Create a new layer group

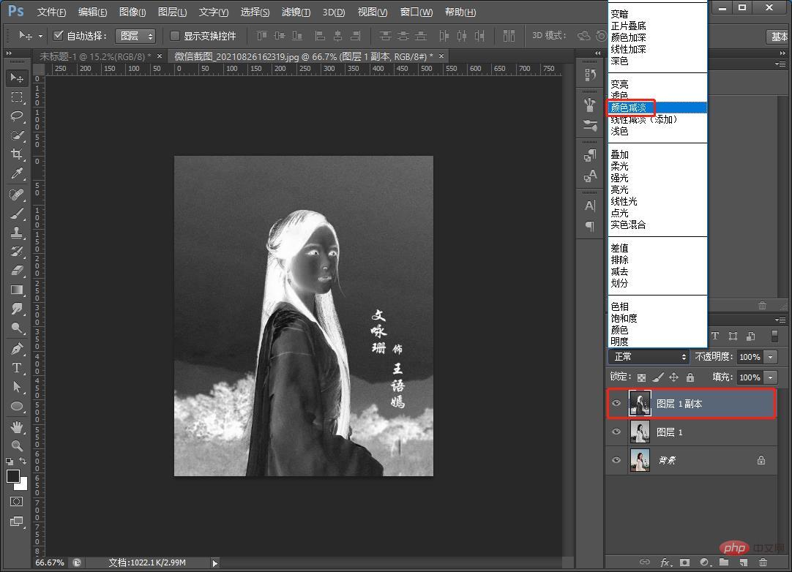(724, 562)
